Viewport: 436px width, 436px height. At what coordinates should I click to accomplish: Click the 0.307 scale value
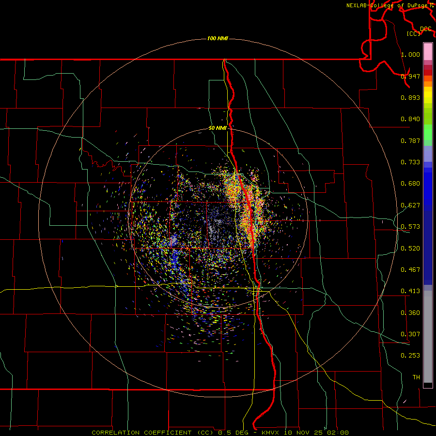coord(410,334)
